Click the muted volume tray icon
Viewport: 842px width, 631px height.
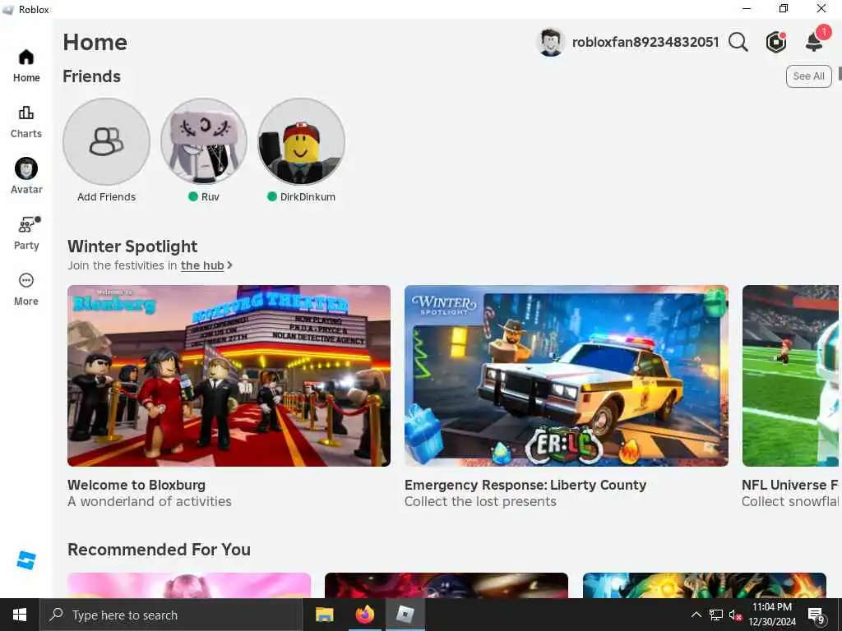[735, 615]
